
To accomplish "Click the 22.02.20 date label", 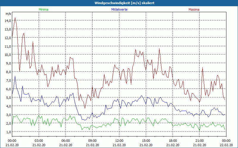I will coord(226,145).
